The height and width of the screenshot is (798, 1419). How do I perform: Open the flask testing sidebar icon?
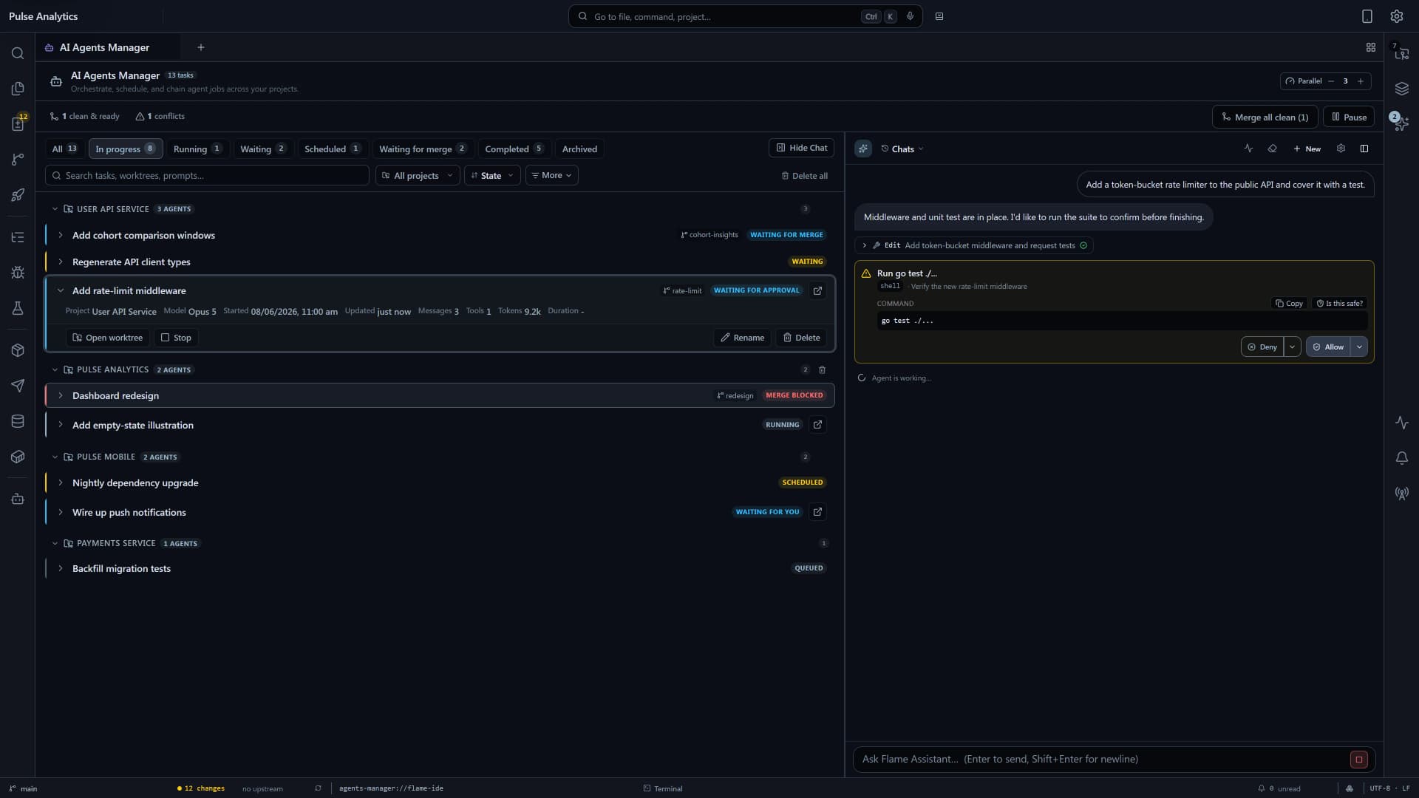(18, 308)
